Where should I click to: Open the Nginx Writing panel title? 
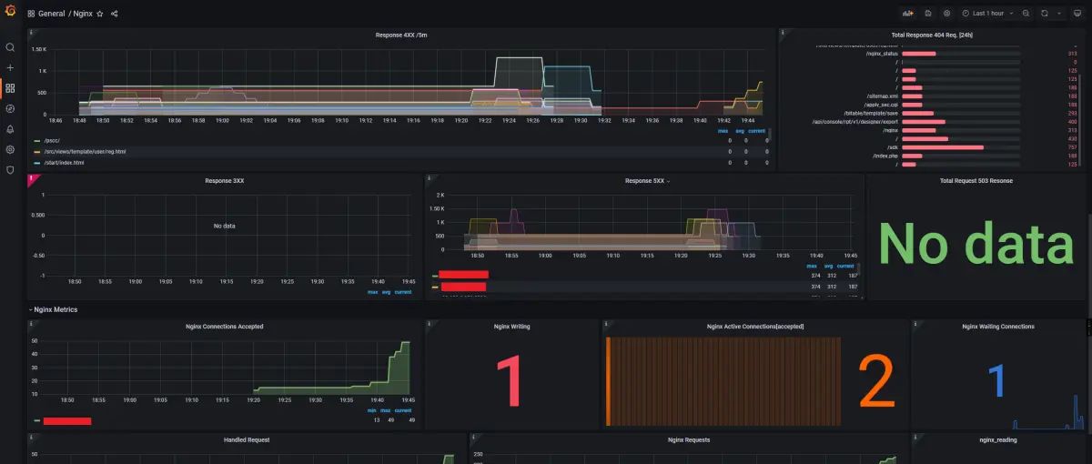511,326
